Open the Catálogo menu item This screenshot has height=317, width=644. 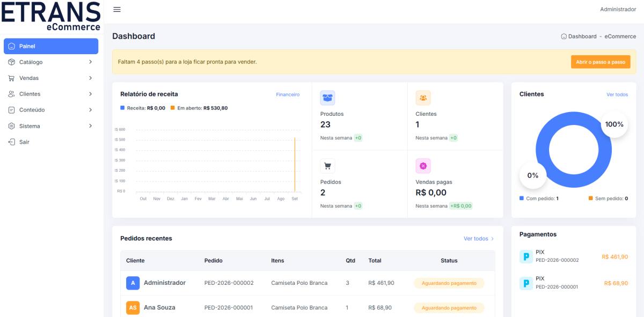coord(51,62)
